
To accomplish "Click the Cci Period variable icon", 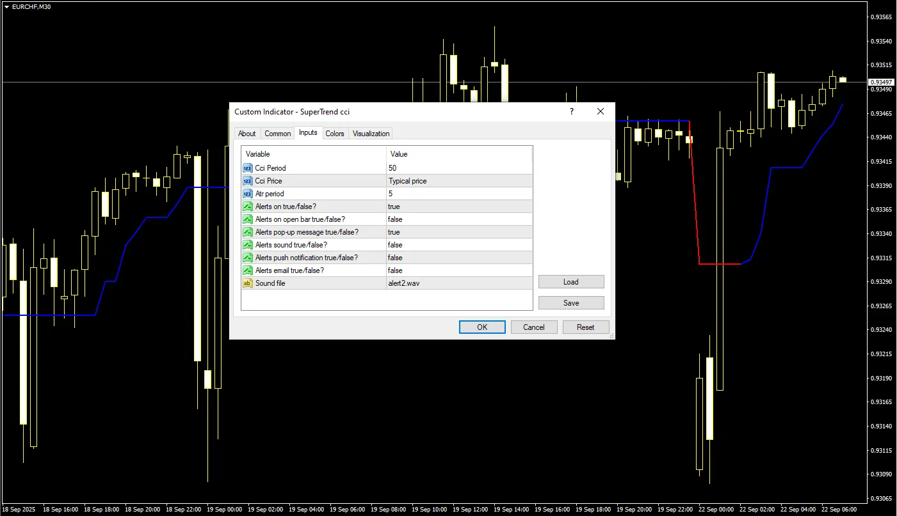I will click(248, 168).
